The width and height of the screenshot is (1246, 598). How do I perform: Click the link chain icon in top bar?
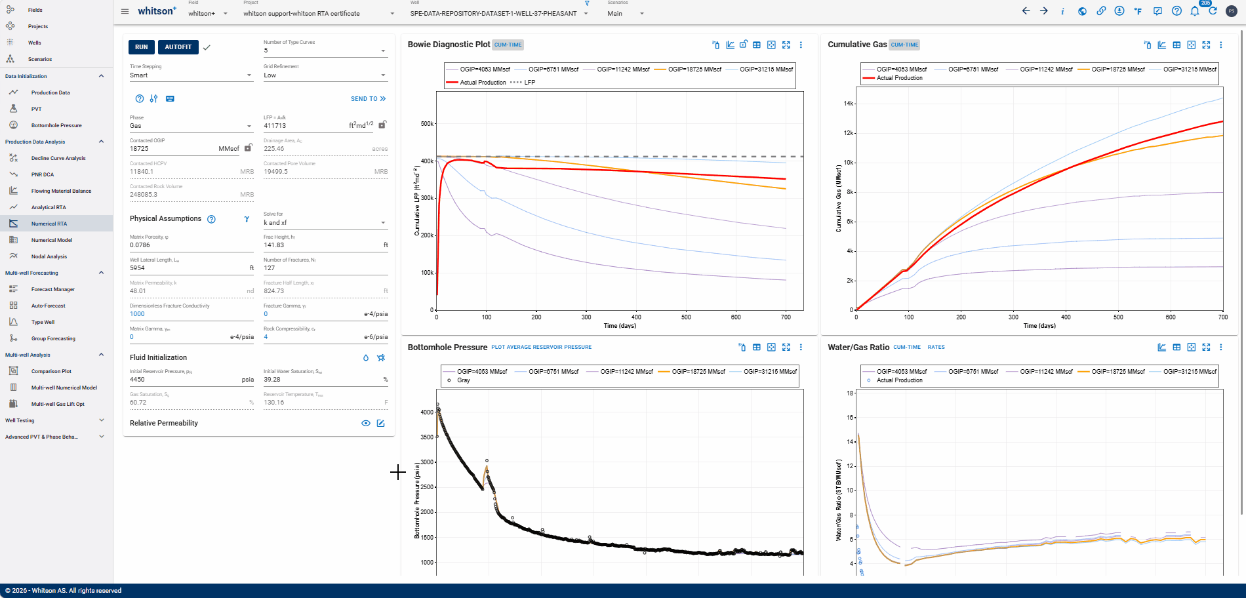coord(1101,11)
